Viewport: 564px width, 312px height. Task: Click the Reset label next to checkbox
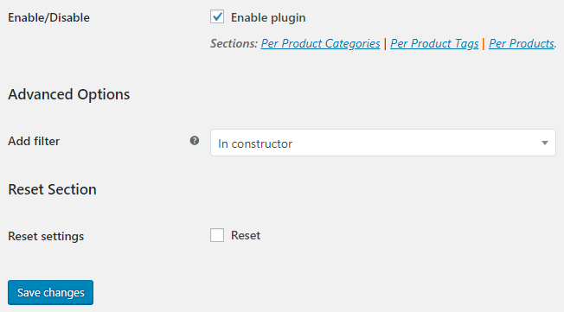pyautogui.click(x=246, y=235)
